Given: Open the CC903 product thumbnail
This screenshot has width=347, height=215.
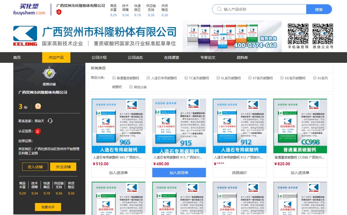Looking at the screenshot, I should tap(179, 198).
